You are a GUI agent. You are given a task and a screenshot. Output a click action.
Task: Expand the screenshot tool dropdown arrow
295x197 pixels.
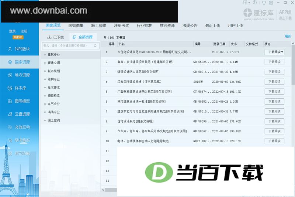point(249,3)
